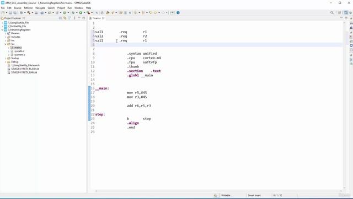Open the Build hammer dropdown arrow
The image size is (353, 199).
pyautogui.click(x=32, y=13)
